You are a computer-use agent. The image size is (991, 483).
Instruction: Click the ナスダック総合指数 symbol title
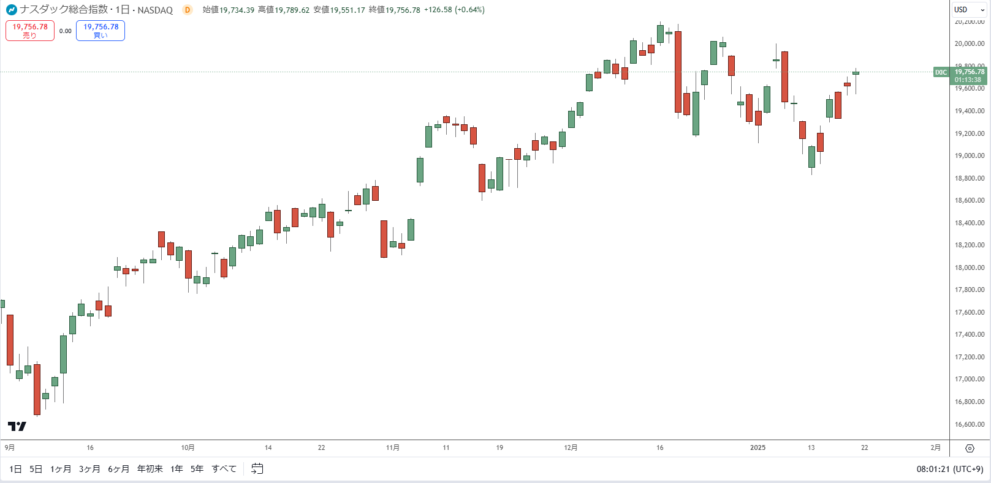click(x=64, y=10)
